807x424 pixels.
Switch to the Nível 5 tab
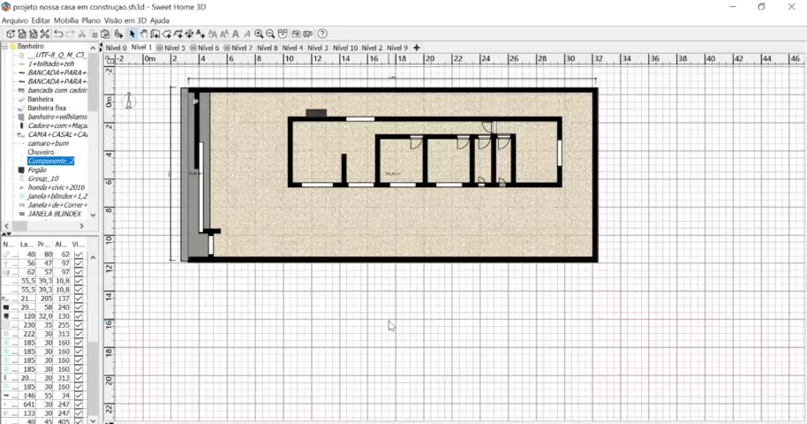coord(172,48)
